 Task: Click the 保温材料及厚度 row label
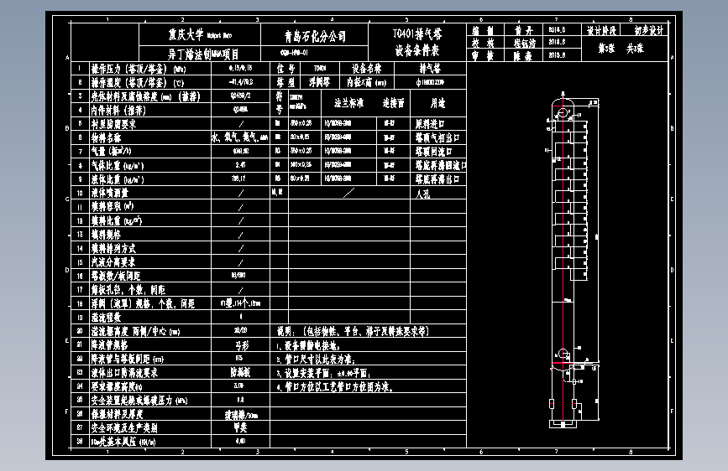click(x=117, y=413)
